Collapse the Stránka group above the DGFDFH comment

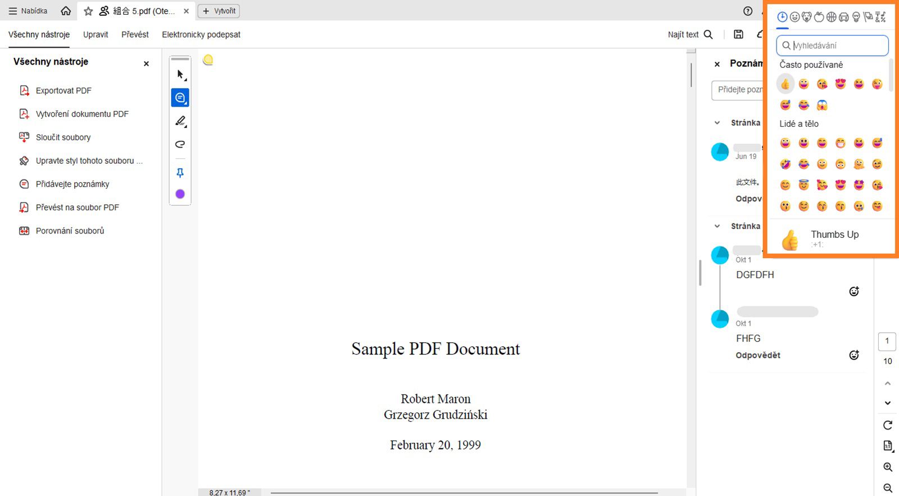point(717,226)
